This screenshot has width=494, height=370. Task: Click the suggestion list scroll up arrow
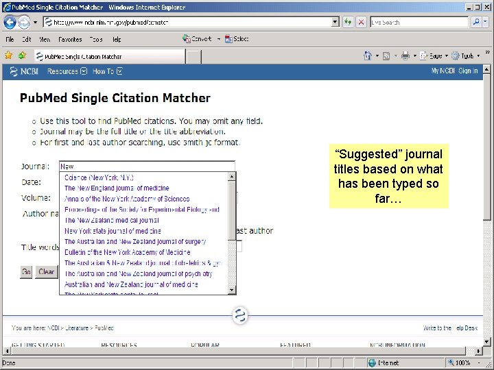[232, 177]
